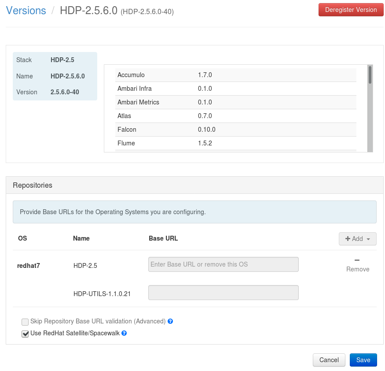Screen dimensions: 385x371
Task: Click the services list scrollbar thumb
Action: click(370, 75)
